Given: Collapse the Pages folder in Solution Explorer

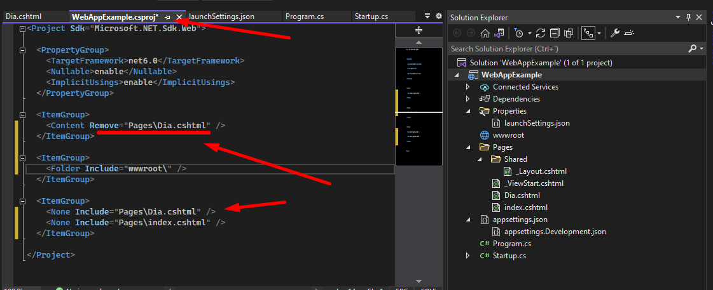Looking at the screenshot, I should coord(468,147).
